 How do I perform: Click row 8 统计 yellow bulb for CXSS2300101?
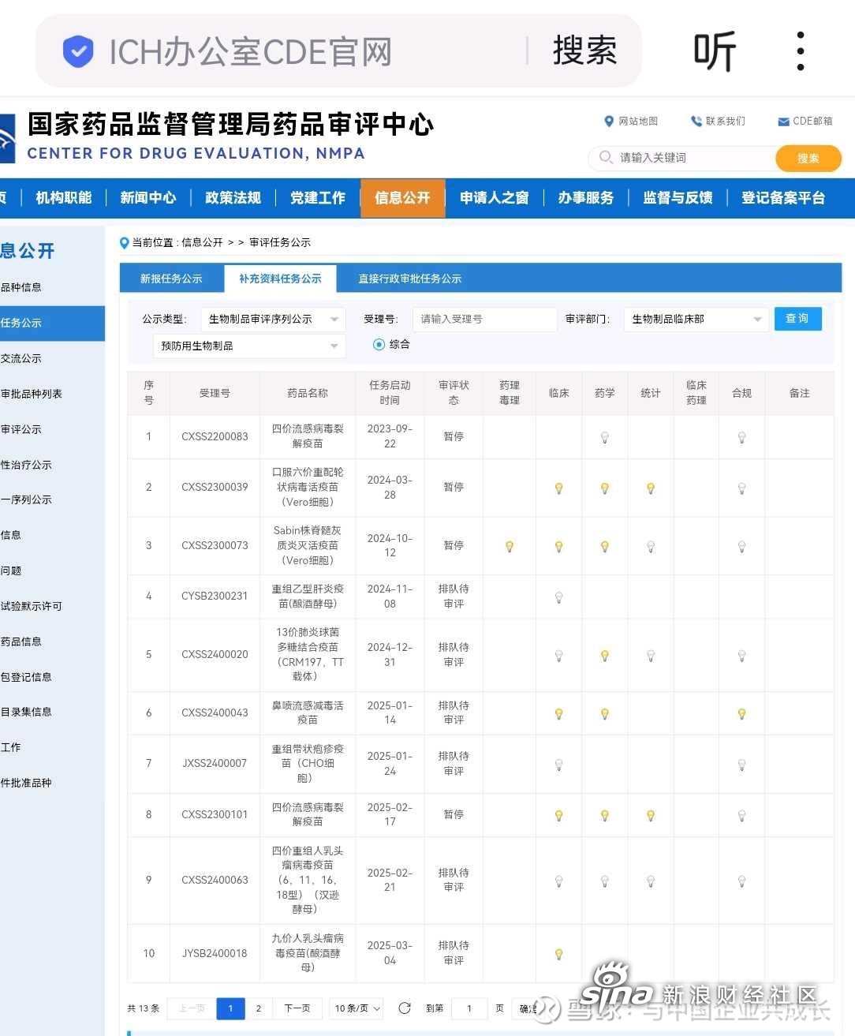651,816
